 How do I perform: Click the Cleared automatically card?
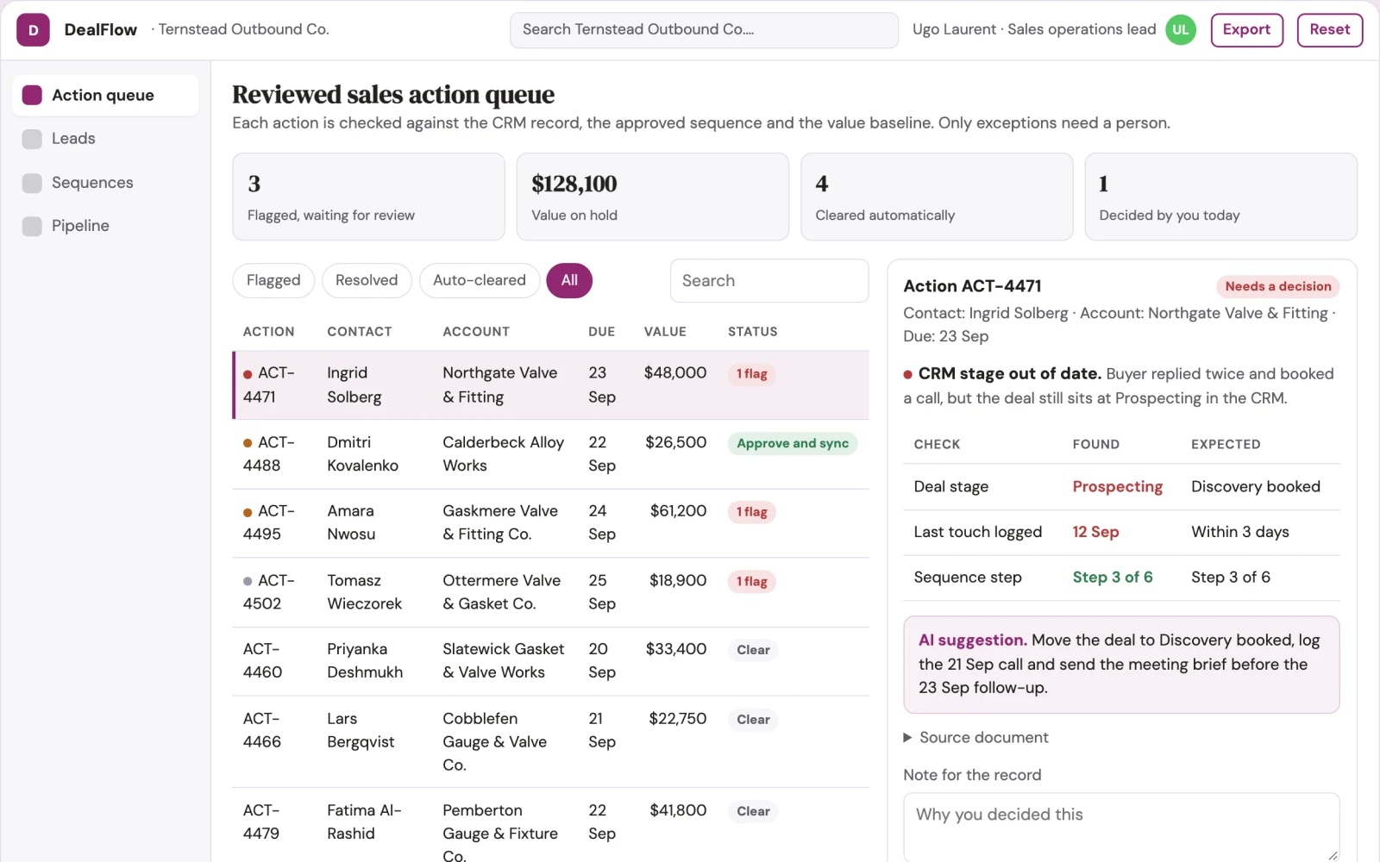[937, 197]
